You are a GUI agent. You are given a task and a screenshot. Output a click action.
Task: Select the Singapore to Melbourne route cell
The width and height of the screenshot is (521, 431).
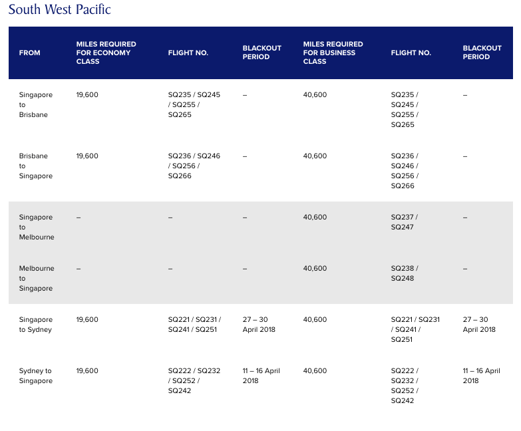point(37,227)
